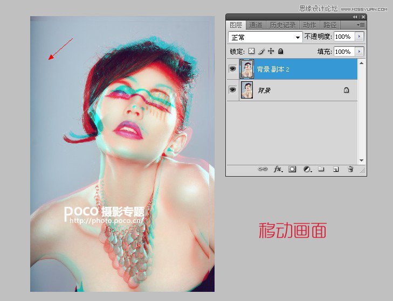Open the opacity 不透明度 slider arrow
The width and height of the screenshot is (393, 301).
[360, 37]
